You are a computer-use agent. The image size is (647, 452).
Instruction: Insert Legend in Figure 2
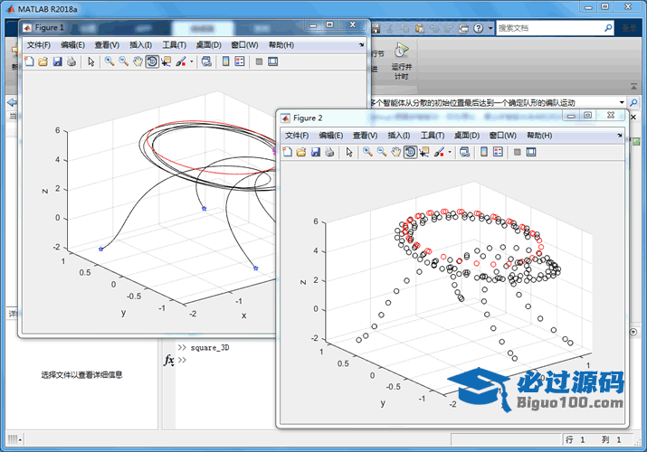(x=498, y=152)
